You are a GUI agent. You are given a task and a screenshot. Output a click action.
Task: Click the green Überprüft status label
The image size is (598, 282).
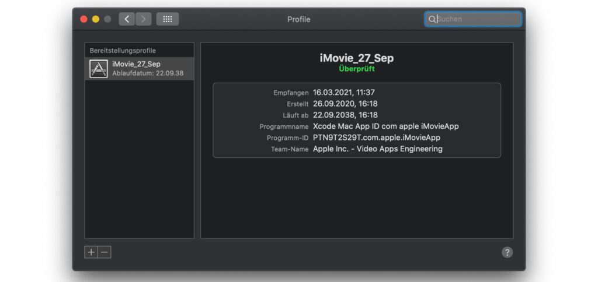click(357, 69)
